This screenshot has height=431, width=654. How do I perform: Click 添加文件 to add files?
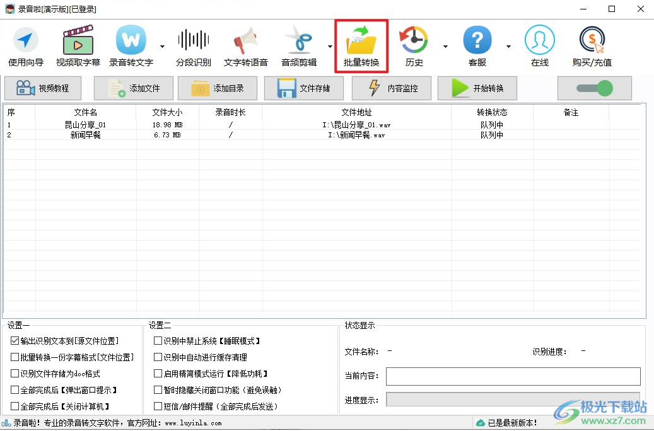pyautogui.click(x=133, y=88)
